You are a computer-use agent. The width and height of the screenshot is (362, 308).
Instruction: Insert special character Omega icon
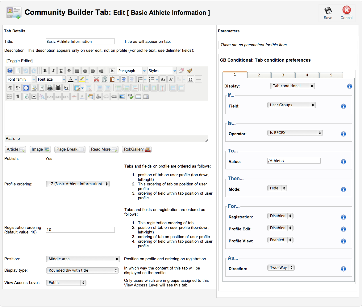pyautogui.click(x=190, y=79)
